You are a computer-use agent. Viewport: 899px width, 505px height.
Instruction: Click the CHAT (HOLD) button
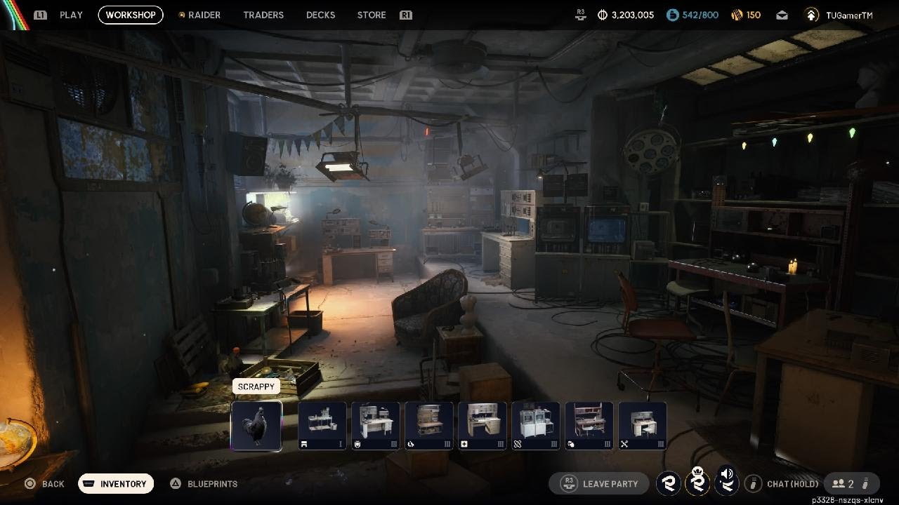point(782,483)
